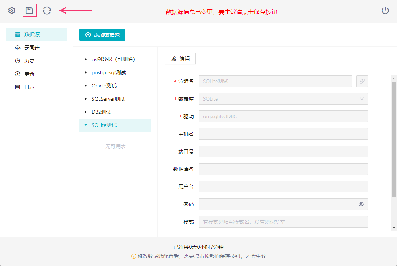Click the 端口号 input field
This screenshot has height=266, width=397.
tap(283, 151)
